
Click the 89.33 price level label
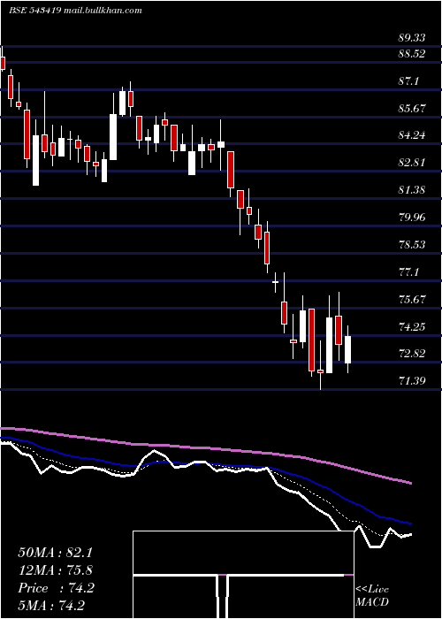[412, 38]
